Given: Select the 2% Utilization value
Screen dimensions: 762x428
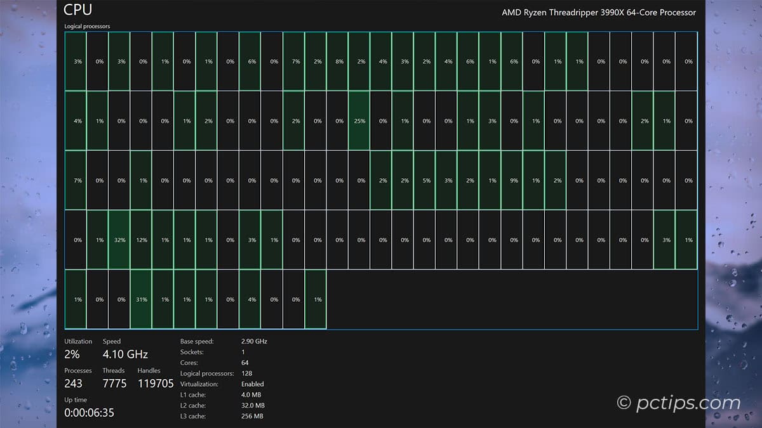Looking at the screenshot, I should [x=72, y=354].
